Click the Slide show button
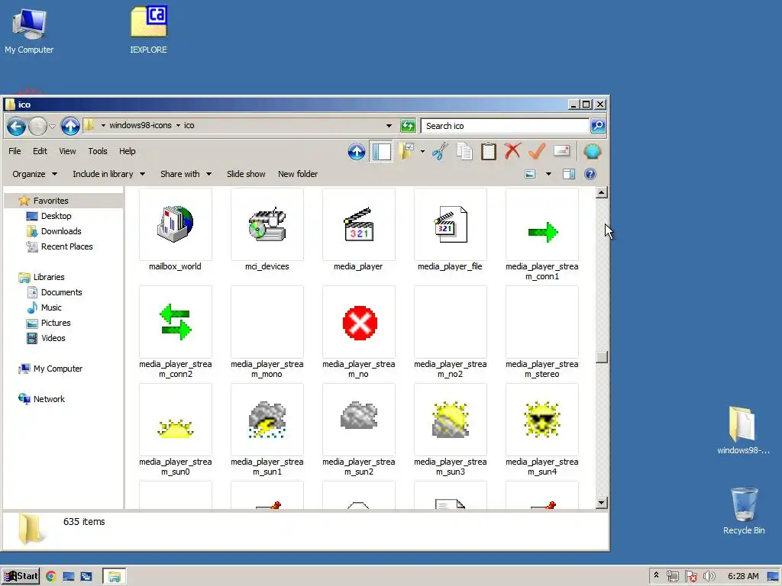Viewport: 782px width, 586px height. [x=246, y=174]
